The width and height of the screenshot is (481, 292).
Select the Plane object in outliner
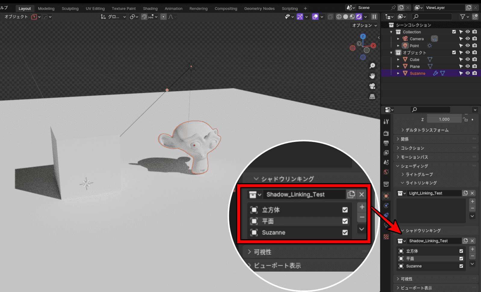(415, 66)
